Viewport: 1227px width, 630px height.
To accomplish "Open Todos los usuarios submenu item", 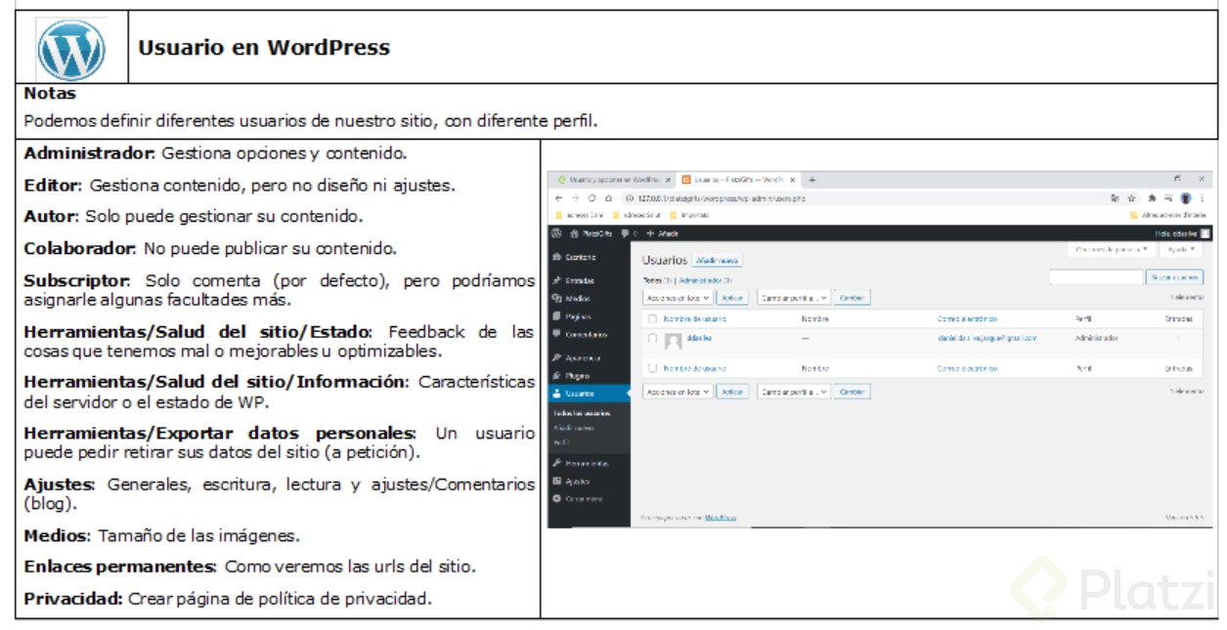I will tap(583, 413).
